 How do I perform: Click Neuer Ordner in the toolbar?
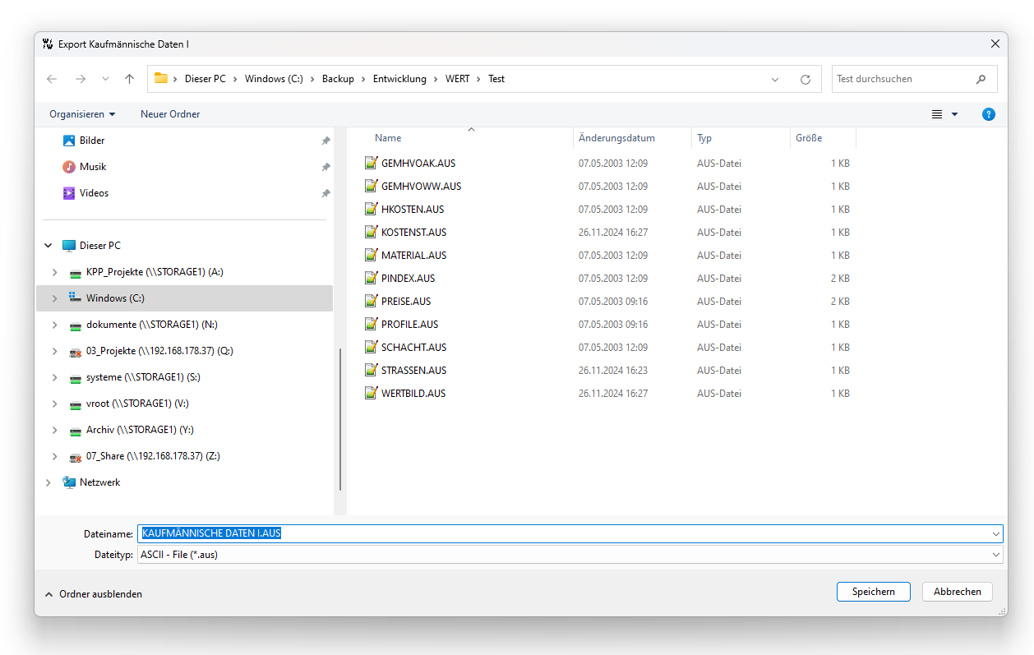(170, 114)
